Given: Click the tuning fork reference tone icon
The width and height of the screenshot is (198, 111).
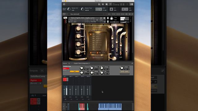Looking at the screenshot, I should (123, 9).
